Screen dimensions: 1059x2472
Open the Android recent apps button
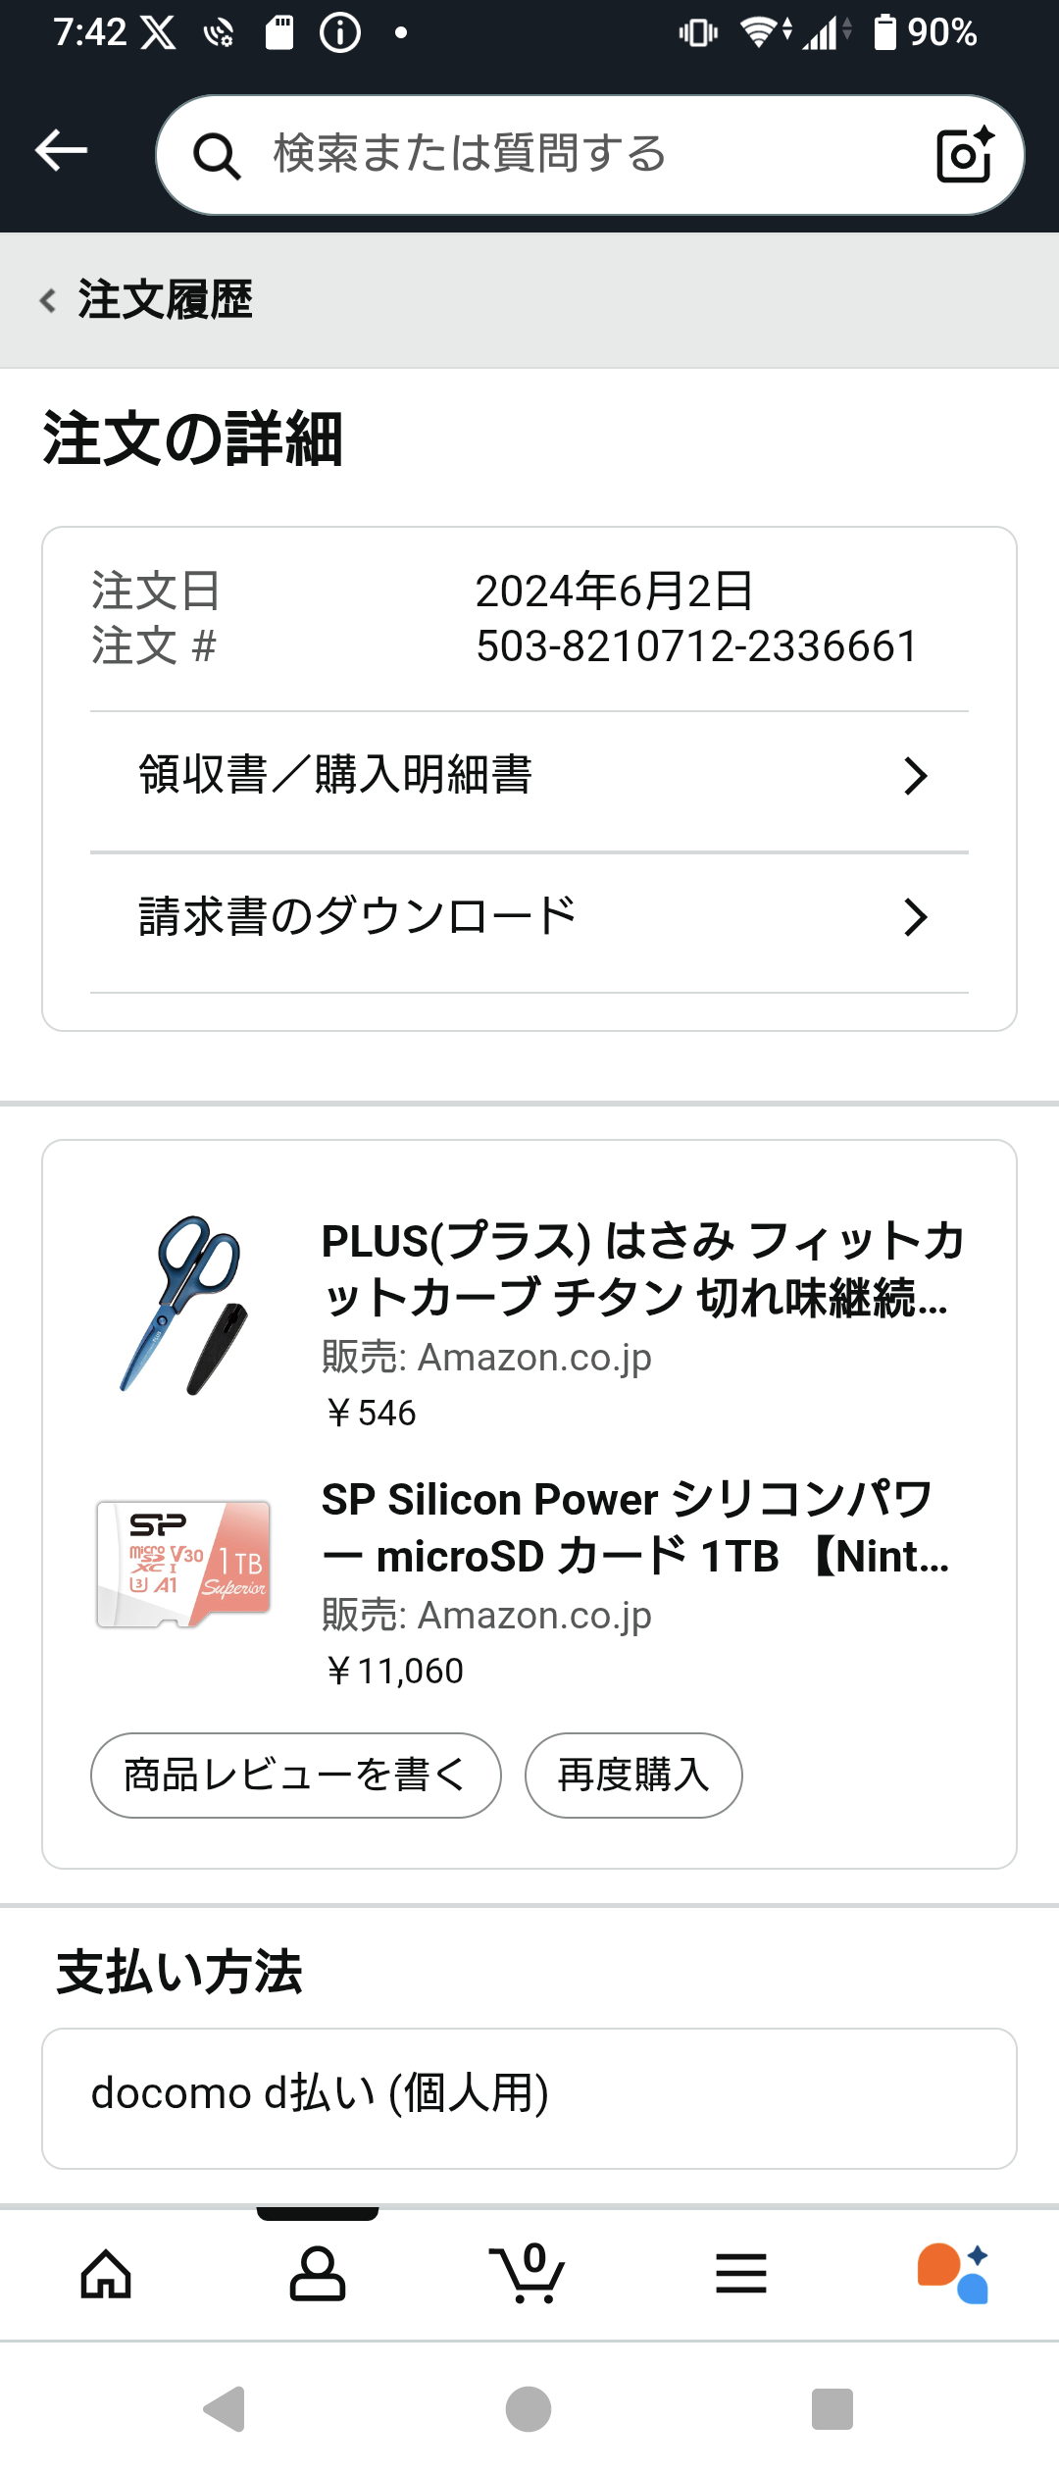(x=832, y=2409)
